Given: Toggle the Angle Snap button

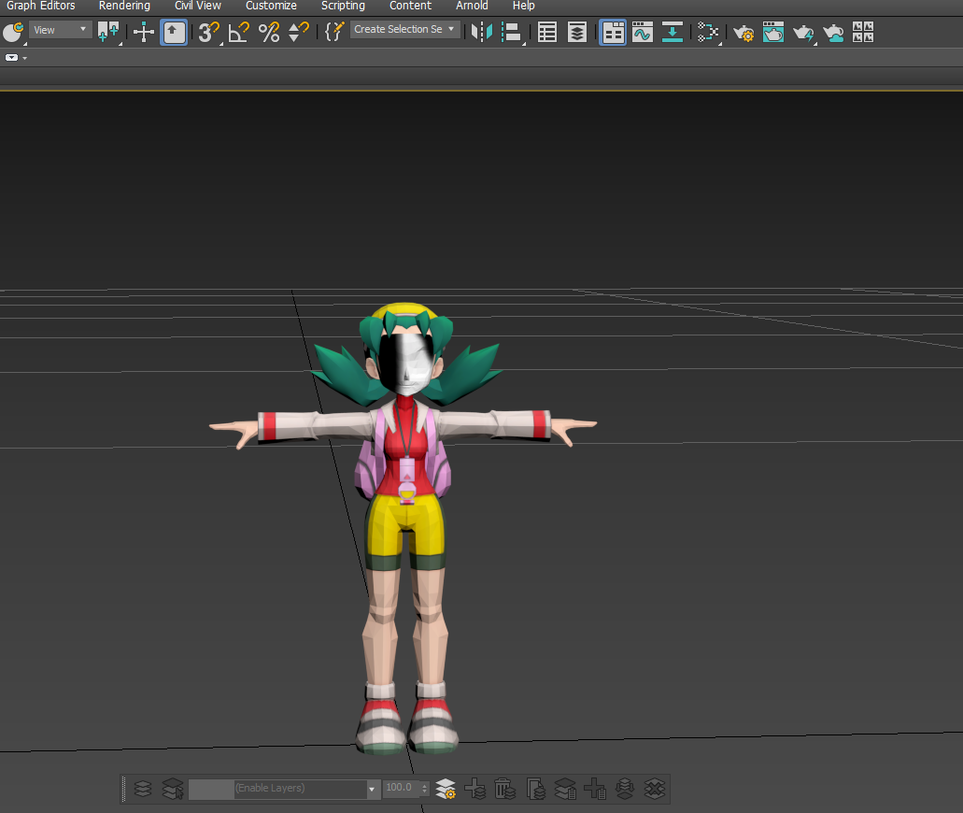Looking at the screenshot, I should [238, 32].
